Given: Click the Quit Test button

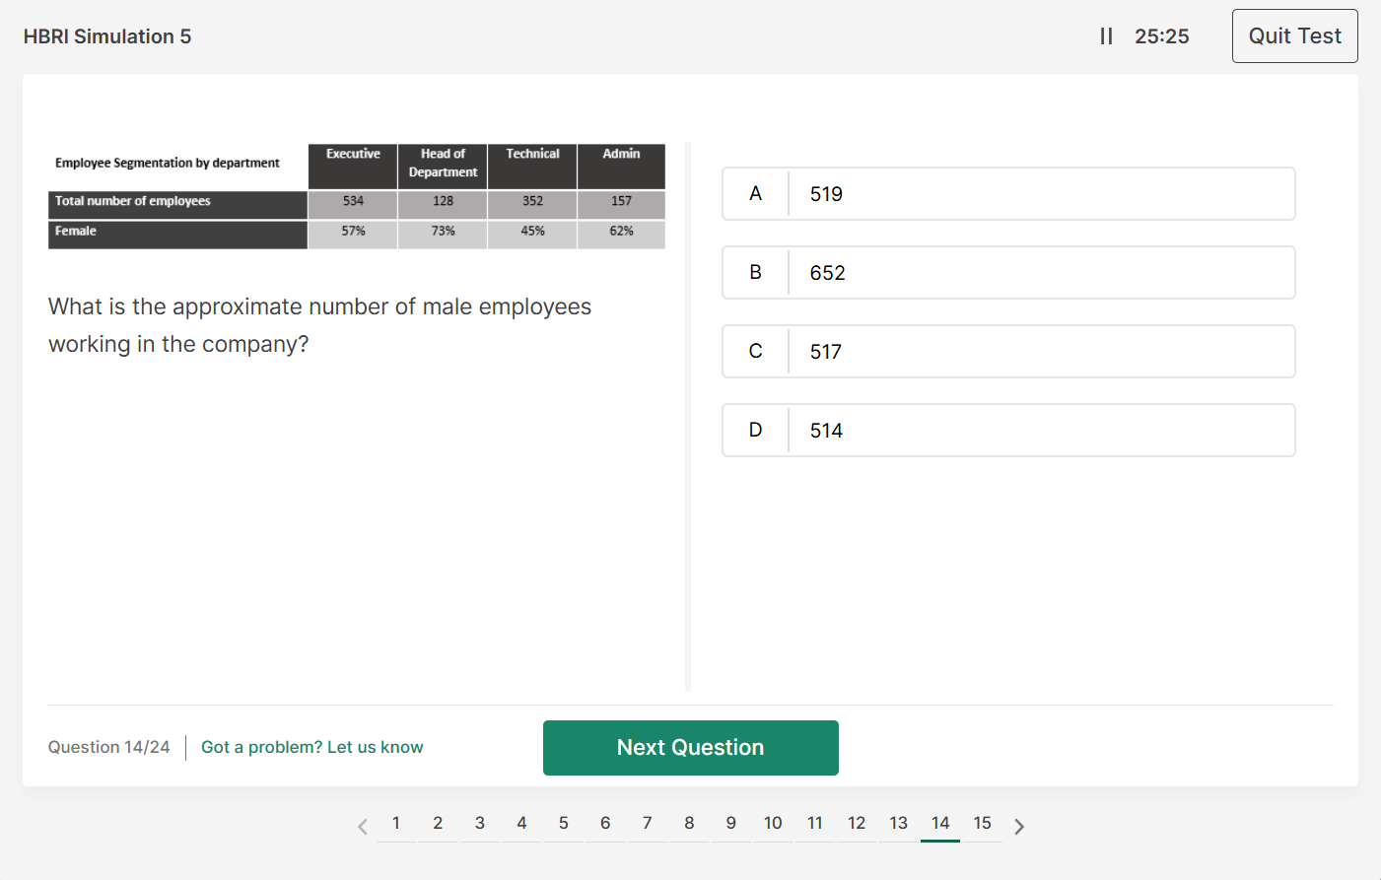Looking at the screenshot, I should 1294,35.
